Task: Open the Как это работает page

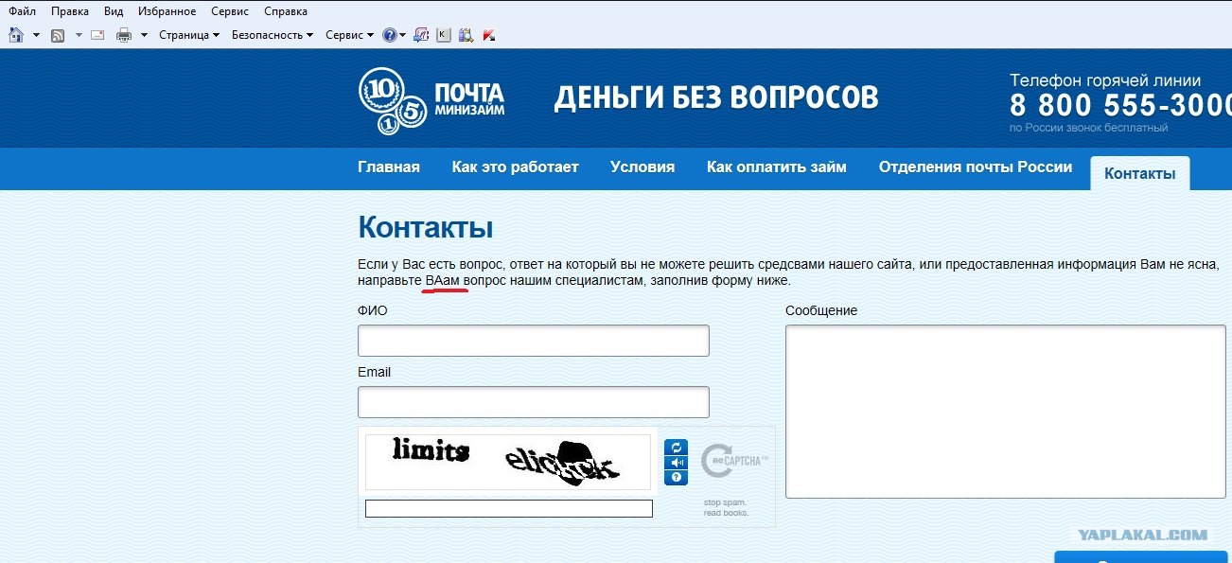Action: coord(516,167)
